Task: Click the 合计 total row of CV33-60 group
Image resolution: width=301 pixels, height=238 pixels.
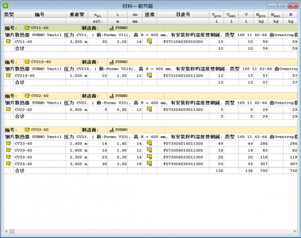Action: coord(150,171)
